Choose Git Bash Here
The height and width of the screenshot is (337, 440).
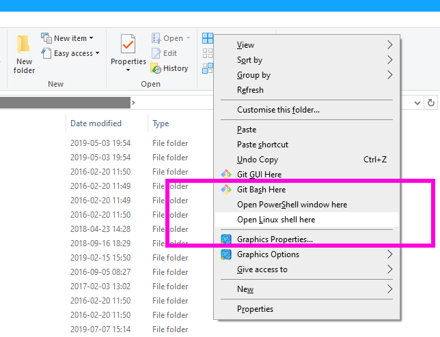tap(307, 190)
